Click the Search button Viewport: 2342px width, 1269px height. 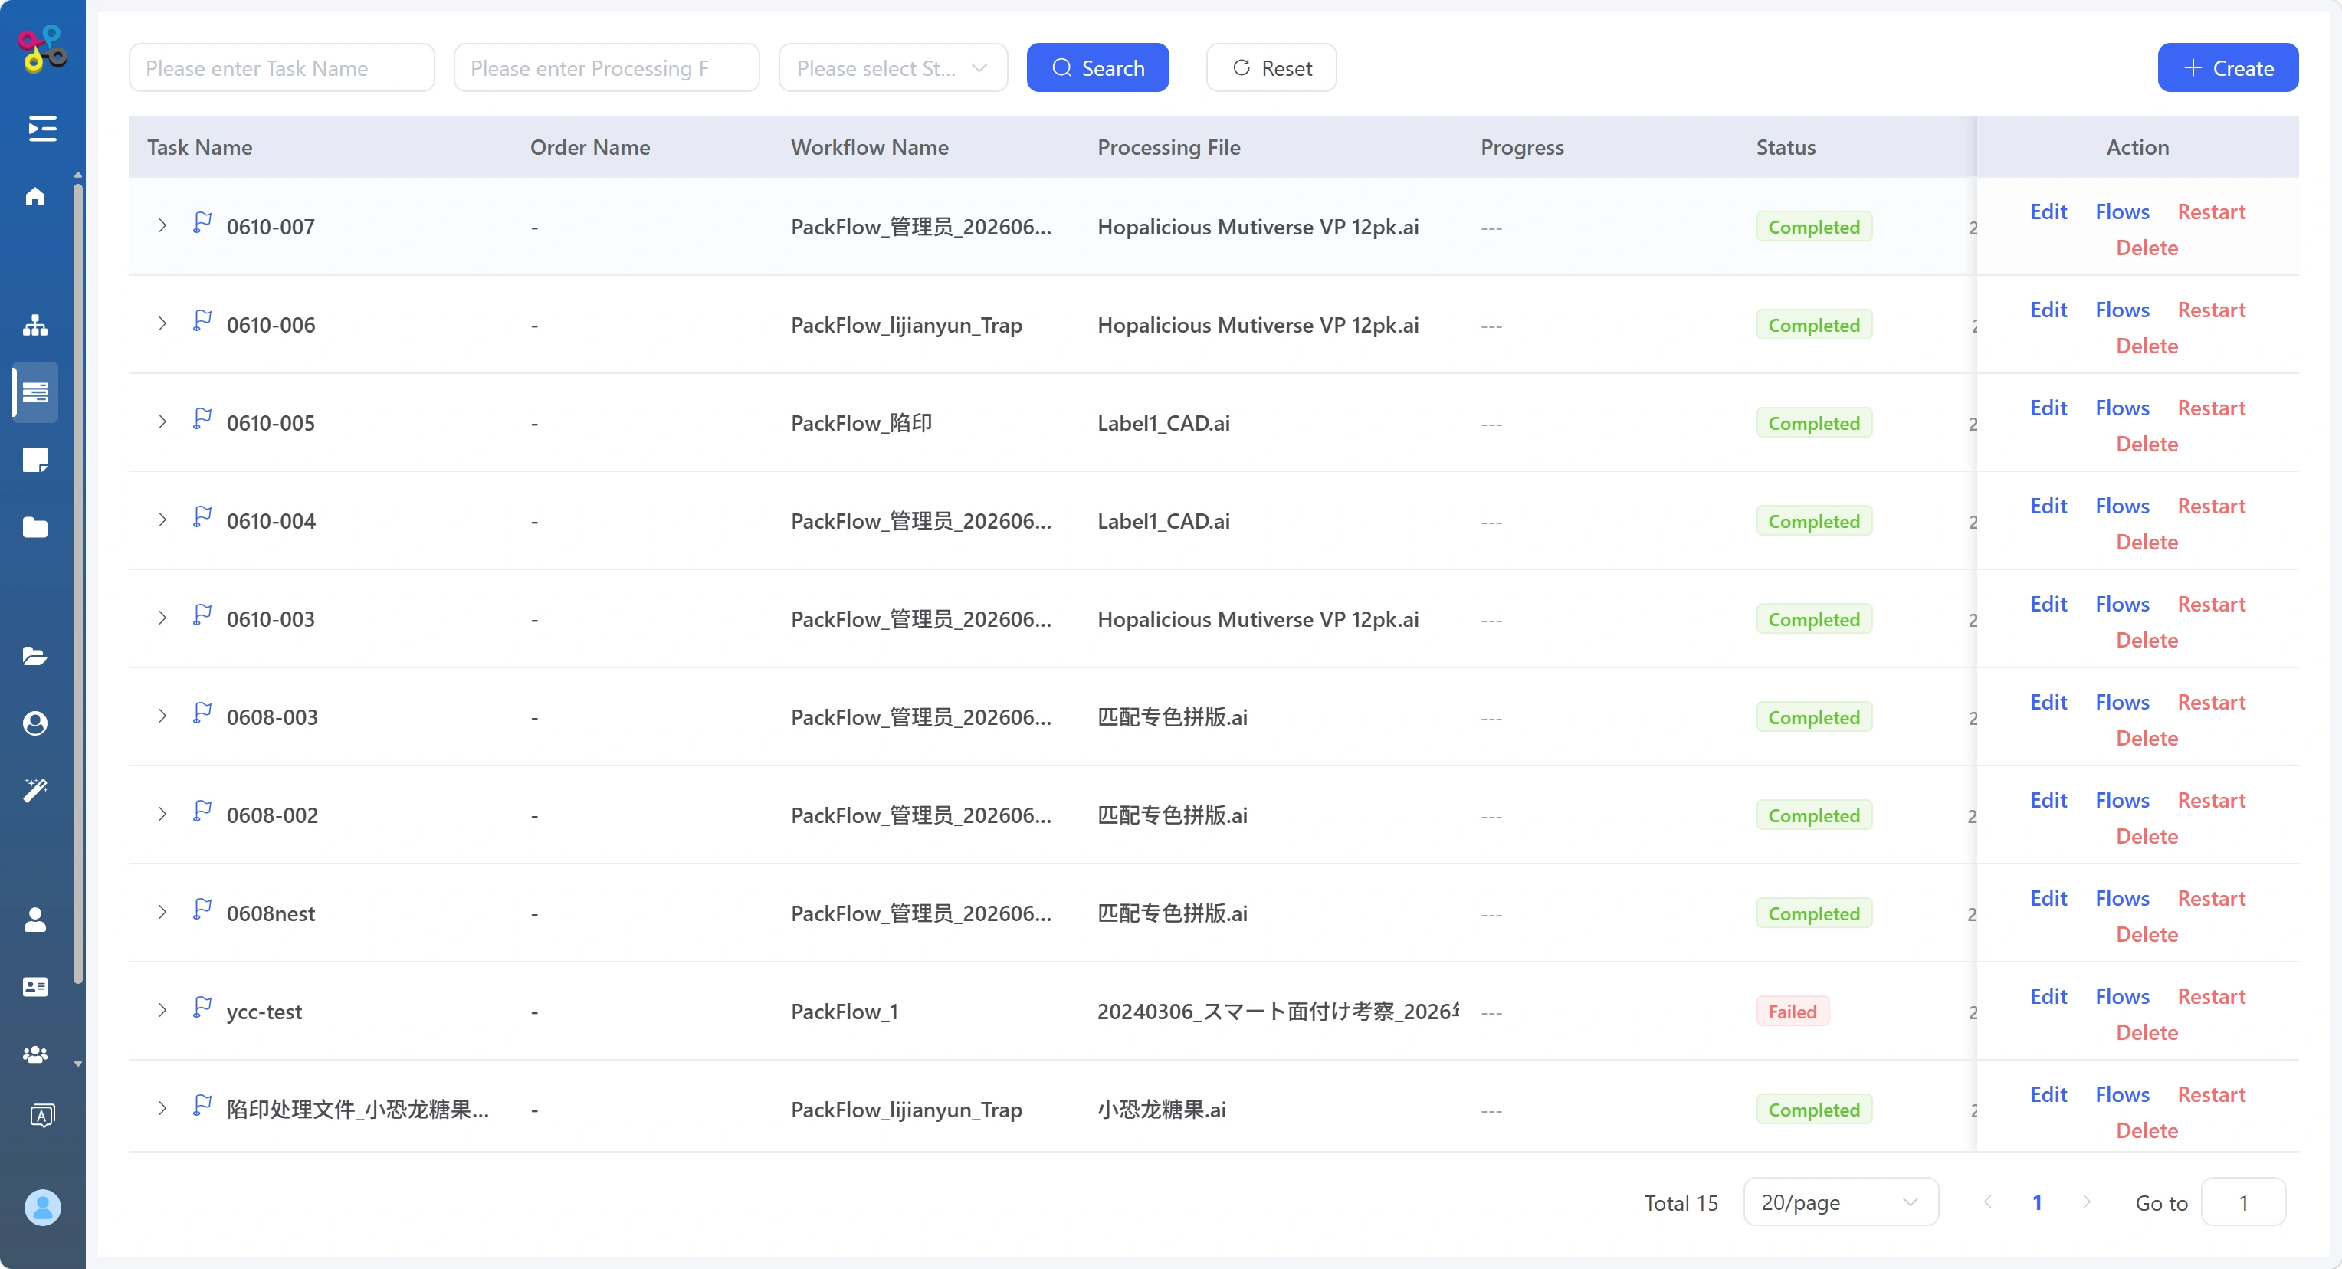click(1097, 68)
